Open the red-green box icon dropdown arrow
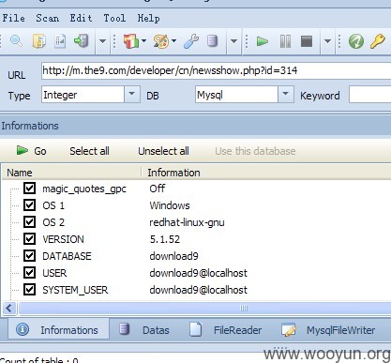The height and width of the screenshot is (363, 391). [x=143, y=40]
